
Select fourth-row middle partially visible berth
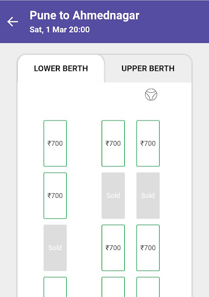coord(113,287)
